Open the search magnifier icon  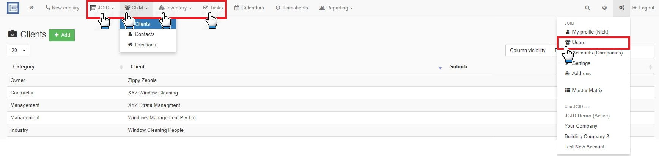pos(587,8)
